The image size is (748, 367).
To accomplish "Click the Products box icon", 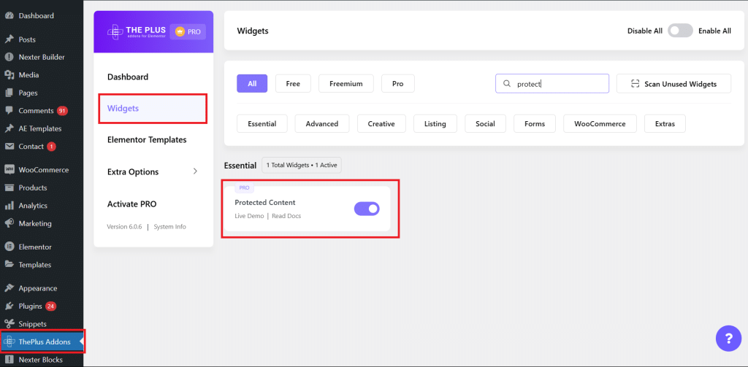I will pyautogui.click(x=9, y=188).
